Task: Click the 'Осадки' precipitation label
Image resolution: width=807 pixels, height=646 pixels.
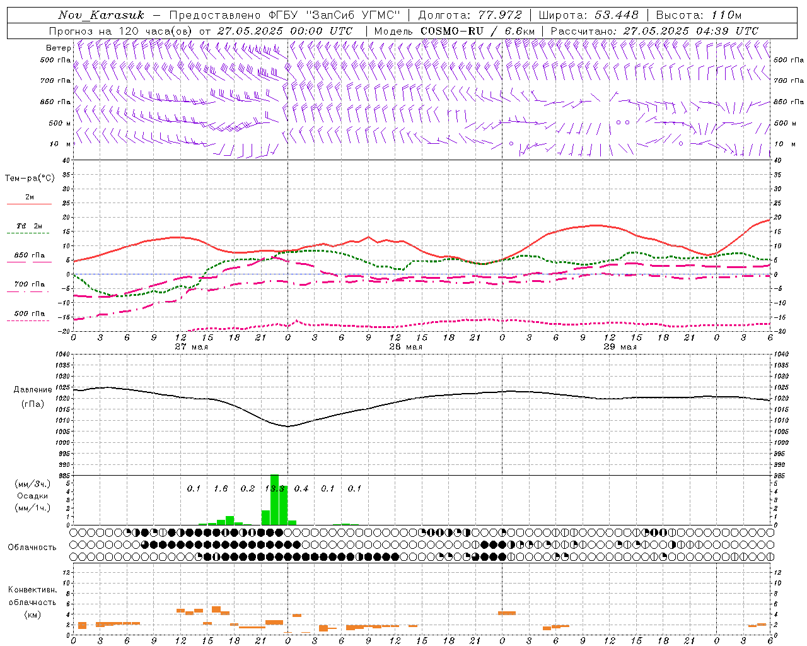Action: pyautogui.click(x=32, y=496)
